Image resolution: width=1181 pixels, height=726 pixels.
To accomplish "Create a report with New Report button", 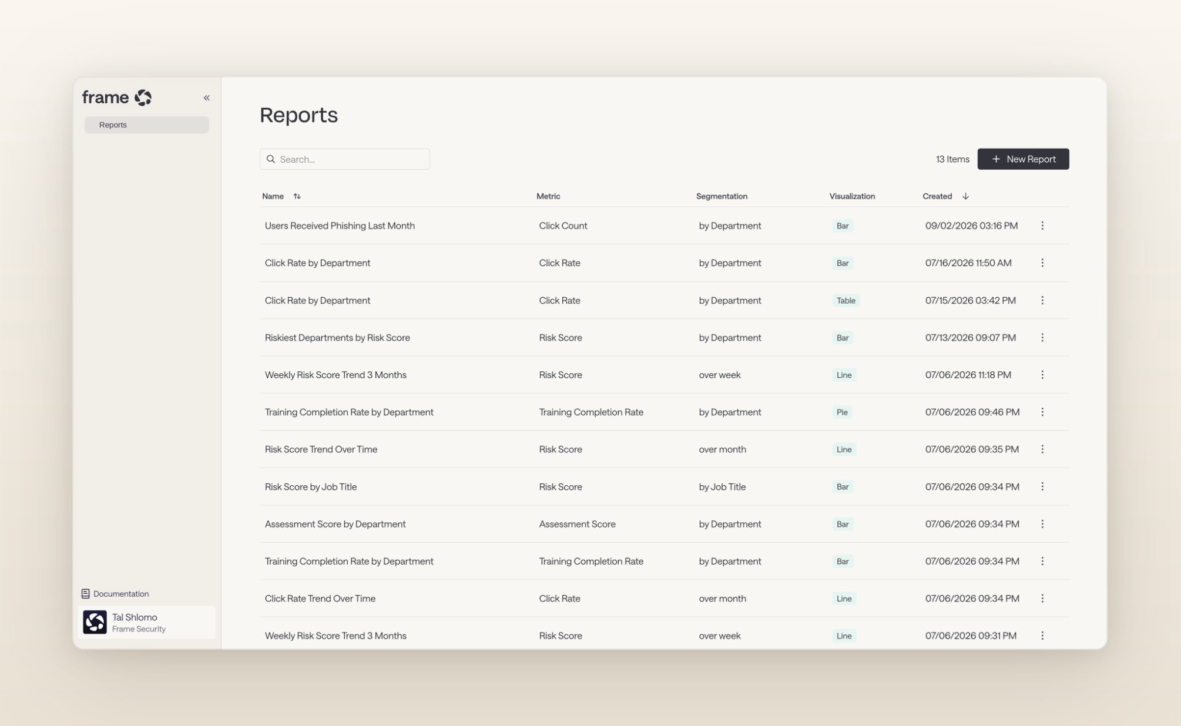I will click(1023, 159).
